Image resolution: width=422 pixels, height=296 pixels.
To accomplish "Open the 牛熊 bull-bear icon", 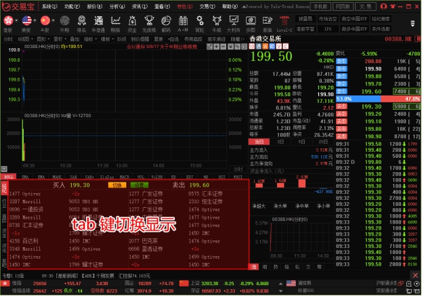I will pyautogui.click(x=215, y=22).
